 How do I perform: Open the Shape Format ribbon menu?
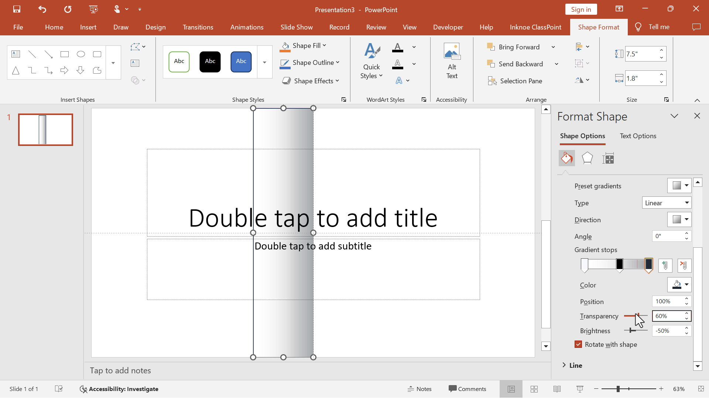(x=599, y=27)
